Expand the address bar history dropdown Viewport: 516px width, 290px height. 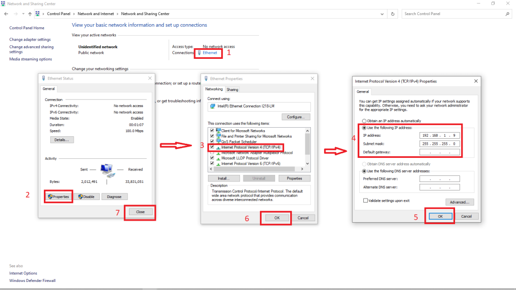[x=382, y=14]
